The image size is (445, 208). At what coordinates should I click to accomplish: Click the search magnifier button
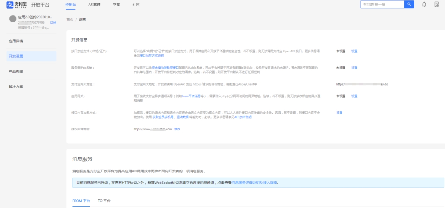[x=409, y=4]
